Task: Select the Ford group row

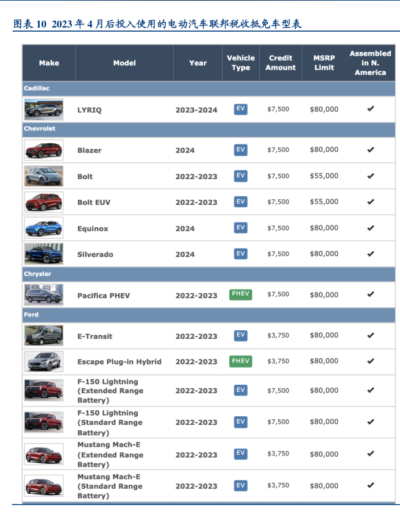Action: coord(209,315)
